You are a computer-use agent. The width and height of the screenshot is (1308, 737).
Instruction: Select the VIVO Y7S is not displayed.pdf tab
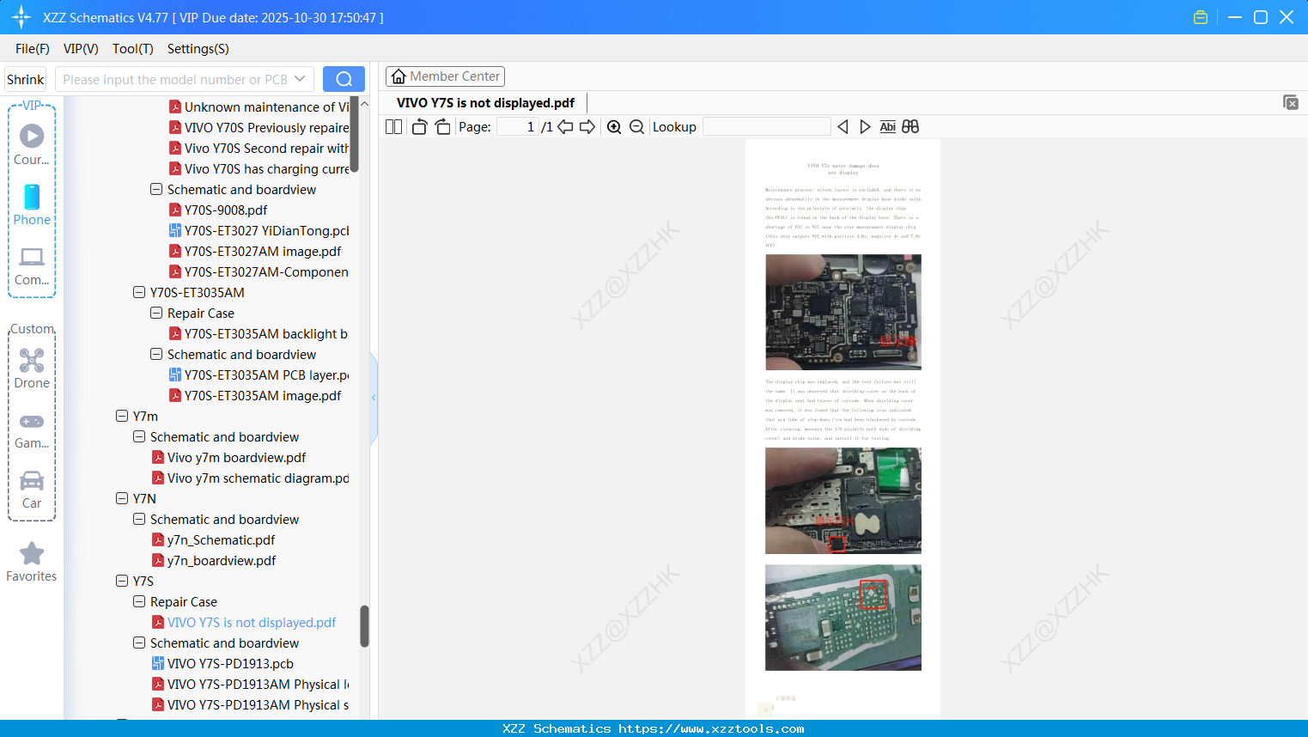[x=485, y=103]
